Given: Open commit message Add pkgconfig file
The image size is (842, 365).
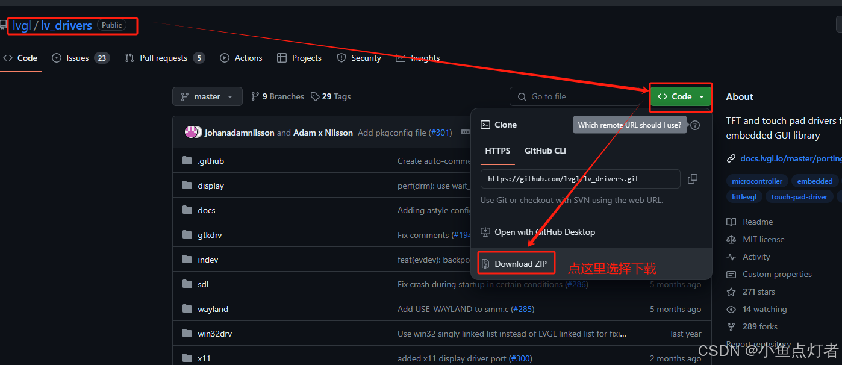Looking at the screenshot, I should click(392, 133).
